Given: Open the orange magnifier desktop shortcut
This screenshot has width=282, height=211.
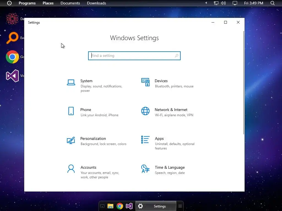Looking at the screenshot, I should click(x=12, y=38).
